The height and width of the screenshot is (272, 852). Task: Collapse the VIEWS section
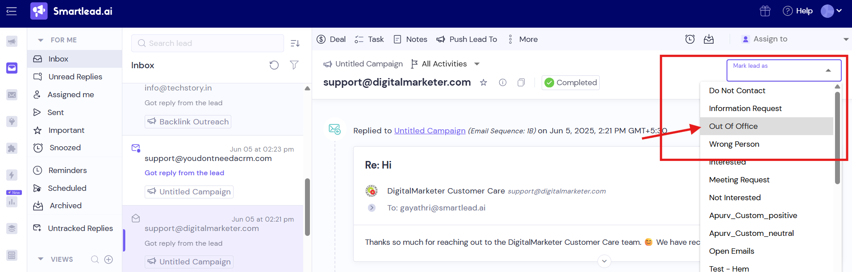point(41,260)
